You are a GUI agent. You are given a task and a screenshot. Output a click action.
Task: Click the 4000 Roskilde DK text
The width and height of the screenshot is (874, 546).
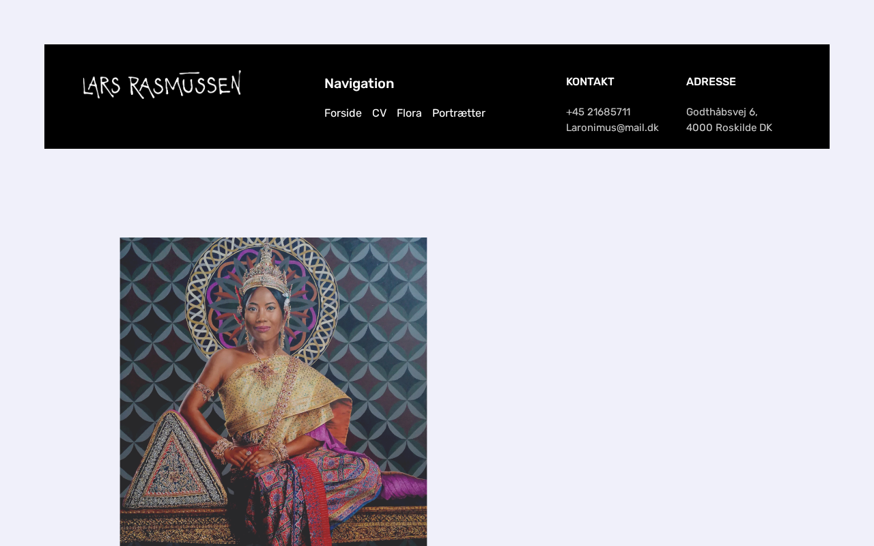point(729,128)
